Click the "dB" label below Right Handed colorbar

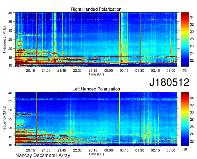pos(185,70)
